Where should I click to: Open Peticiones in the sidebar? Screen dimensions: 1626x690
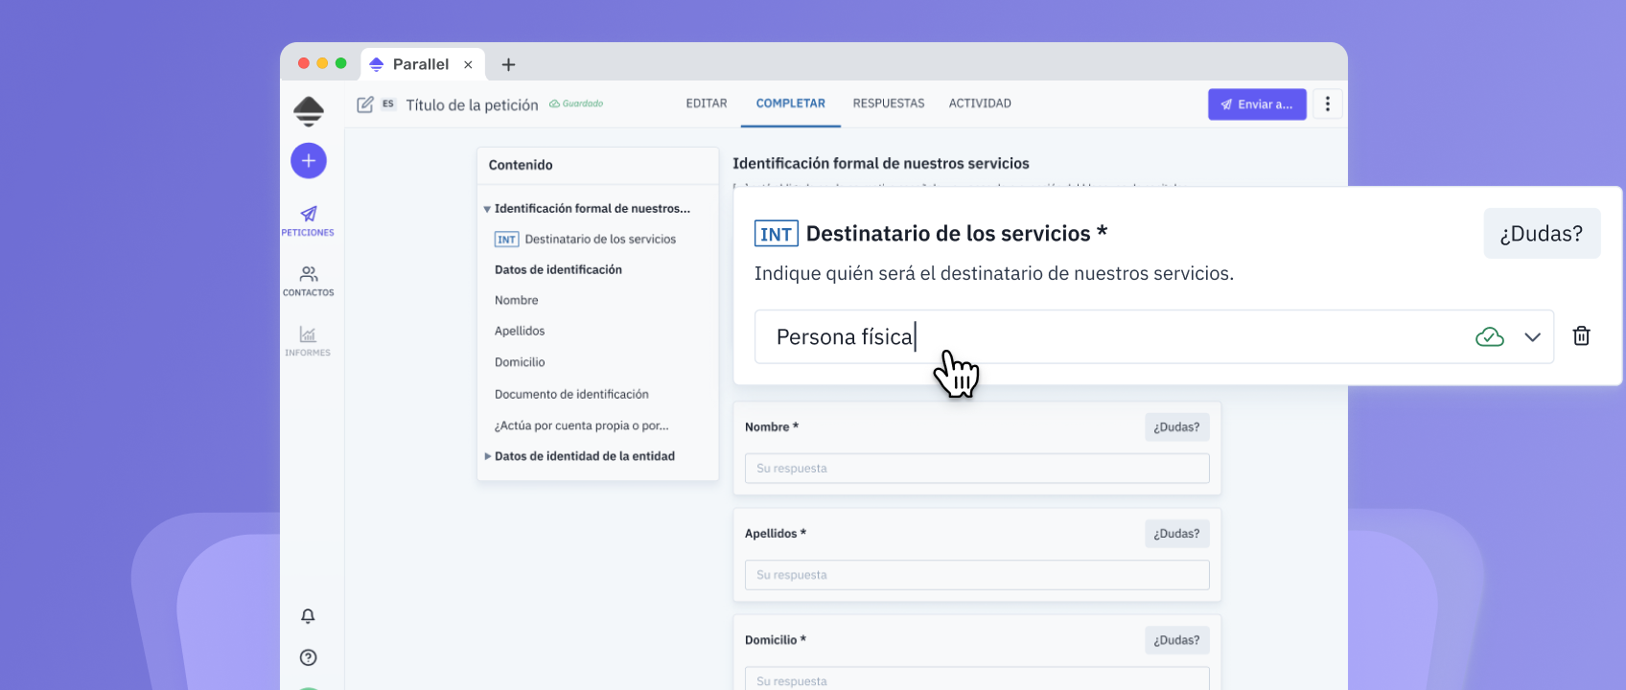pos(308,221)
